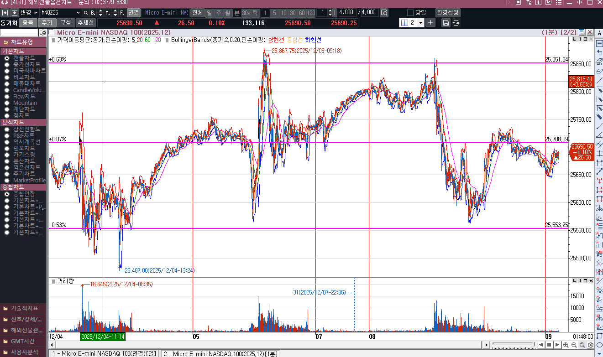This screenshot has height=357, width=603.
Task: Click the erase-all drawings eraser icon
Action: pos(599,62)
